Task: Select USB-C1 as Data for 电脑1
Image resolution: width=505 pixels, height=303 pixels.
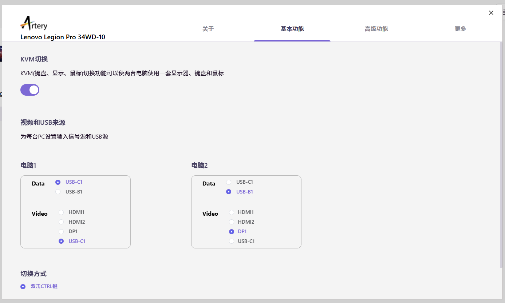Action: [x=58, y=182]
